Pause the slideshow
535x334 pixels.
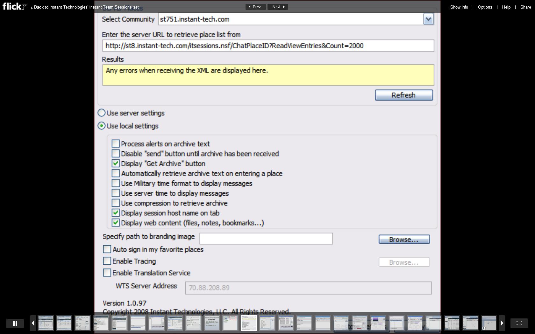coord(15,323)
